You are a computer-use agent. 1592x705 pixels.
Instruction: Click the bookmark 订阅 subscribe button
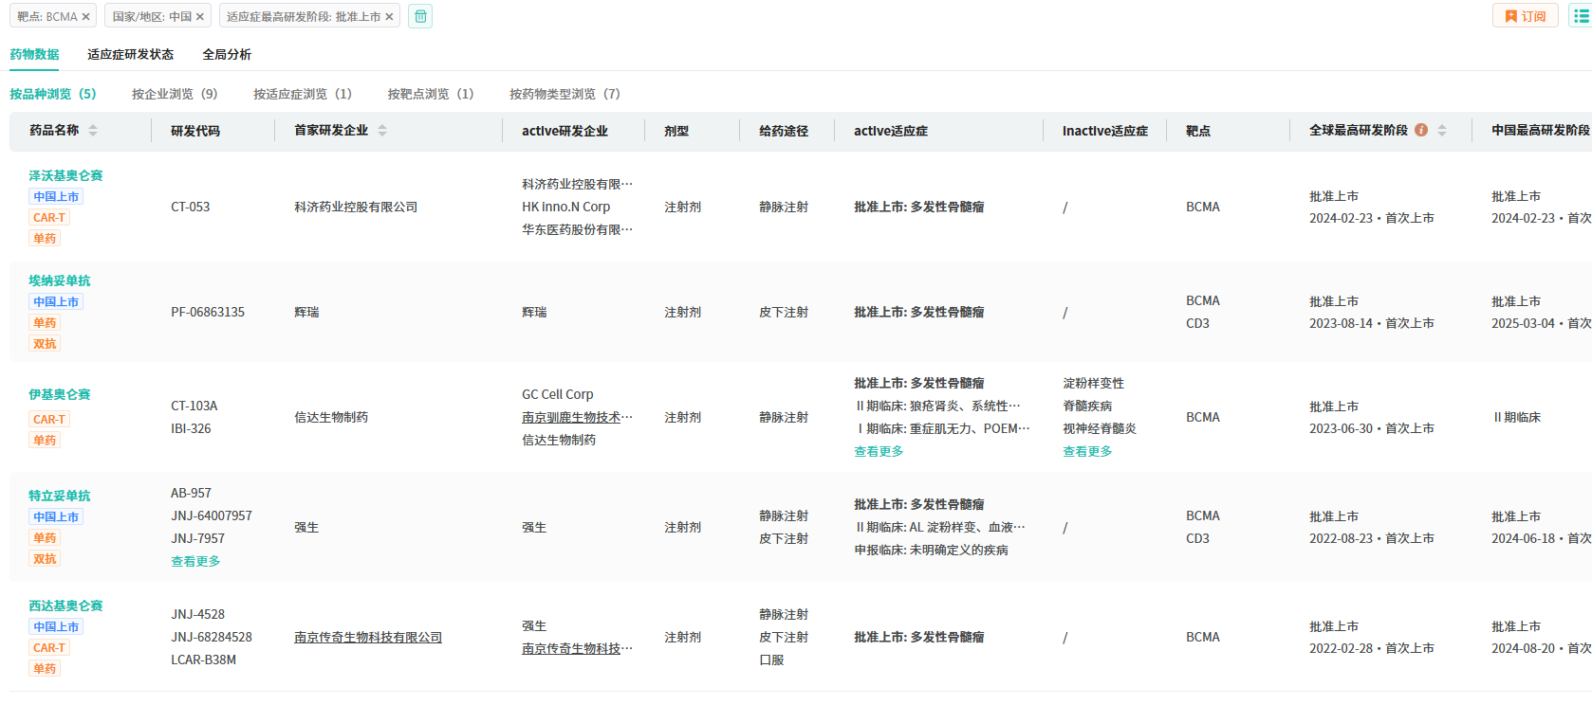[x=1525, y=16]
